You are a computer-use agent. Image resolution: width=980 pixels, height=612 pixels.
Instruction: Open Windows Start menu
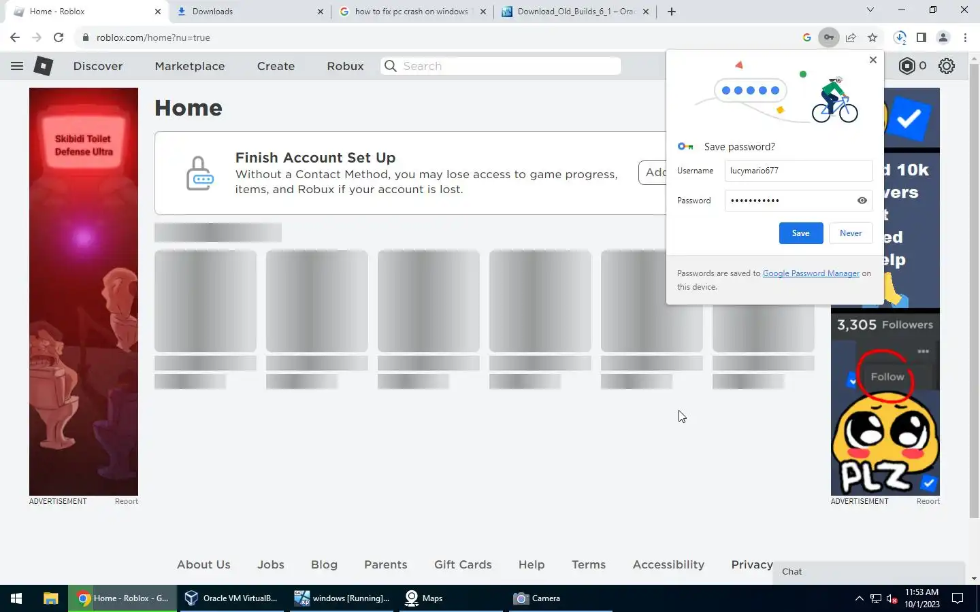point(16,598)
